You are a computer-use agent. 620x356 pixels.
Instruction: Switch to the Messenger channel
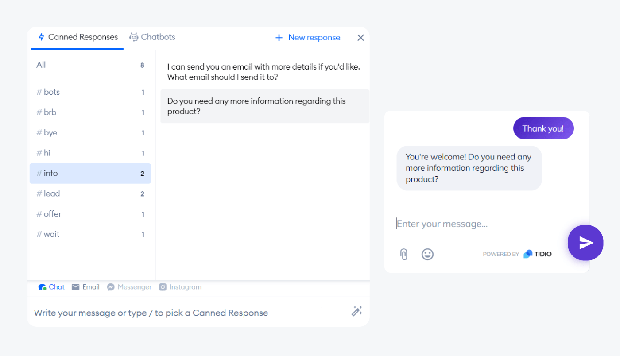click(x=129, y=287)
